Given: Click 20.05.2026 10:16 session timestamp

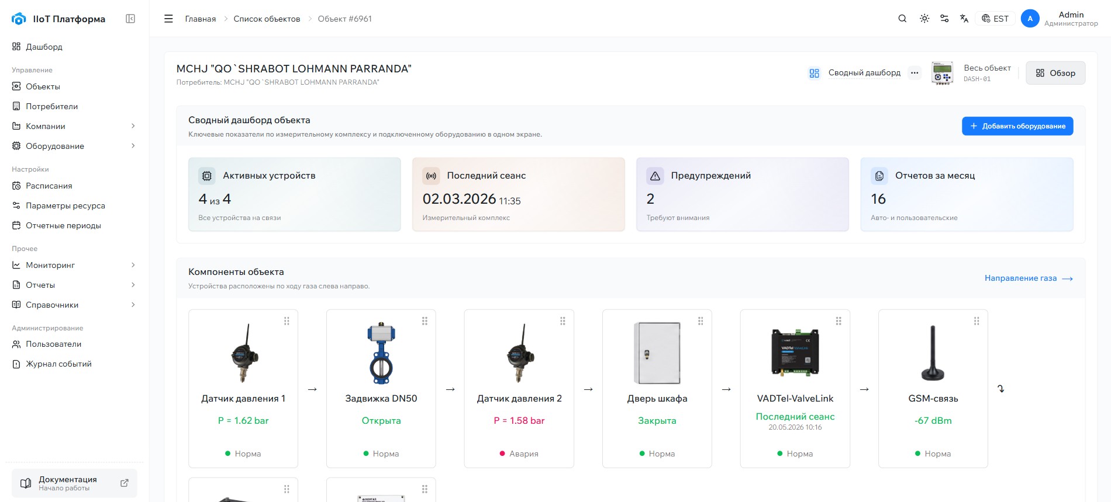Looking at the screenshot, I should tap(795, 427).
